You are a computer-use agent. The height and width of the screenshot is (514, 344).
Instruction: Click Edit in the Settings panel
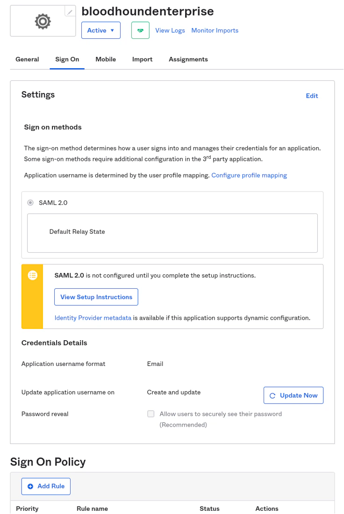click(312, 96)
